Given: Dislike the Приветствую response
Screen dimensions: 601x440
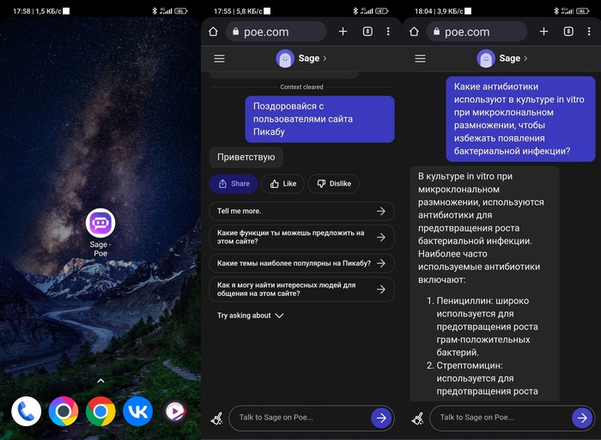Looking at the screenshot, I should coord(333,184).
